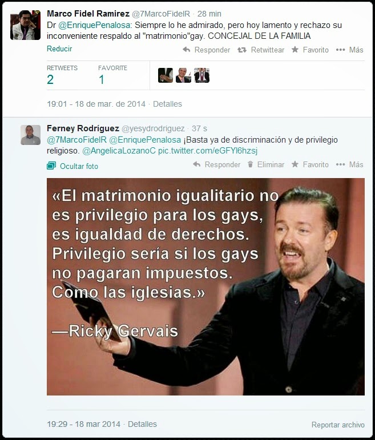Open the @EnriquePenalosa mention in the first tweet
This screenshot has height=440, width=375.
tap(95, 25)
